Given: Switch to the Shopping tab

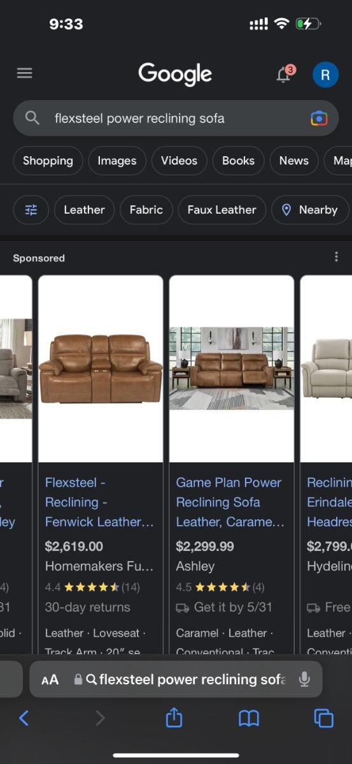Looking at the screenshot, I should [x=48, y=161].
